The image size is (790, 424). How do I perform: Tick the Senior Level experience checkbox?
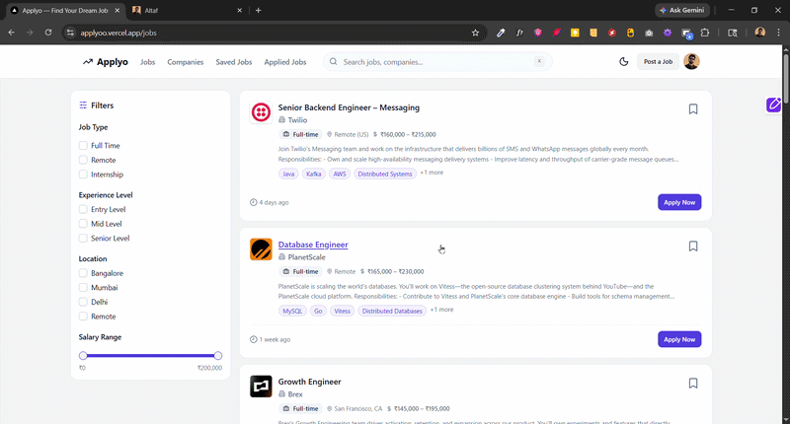[84, 239]
